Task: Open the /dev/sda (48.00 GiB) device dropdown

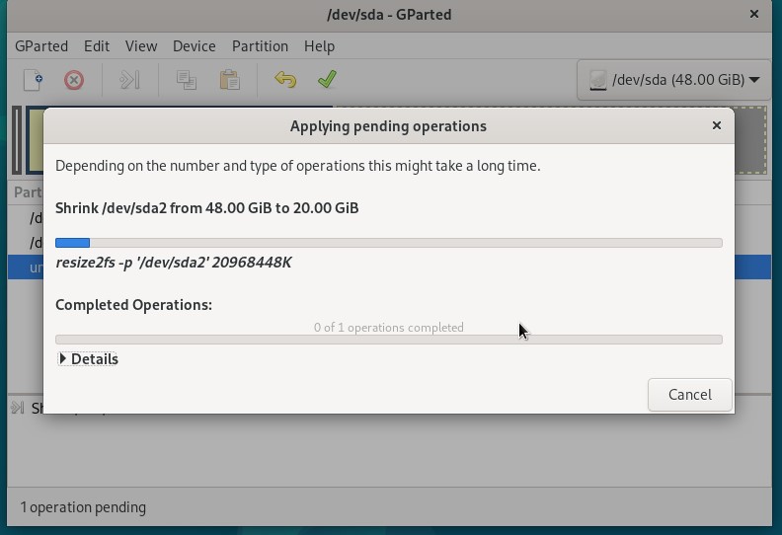Action: click(x=673, y=80)
